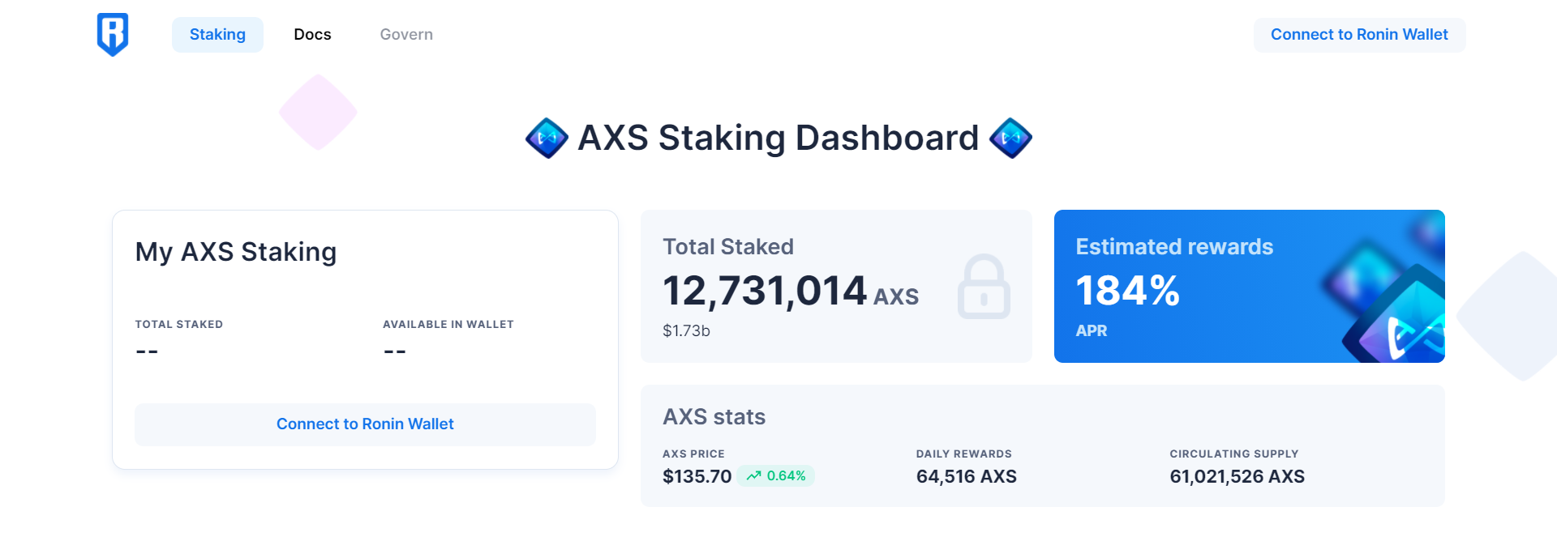Click the AXS gem icon left of title
Viewport: 1557px width, 541px height.
547,138
